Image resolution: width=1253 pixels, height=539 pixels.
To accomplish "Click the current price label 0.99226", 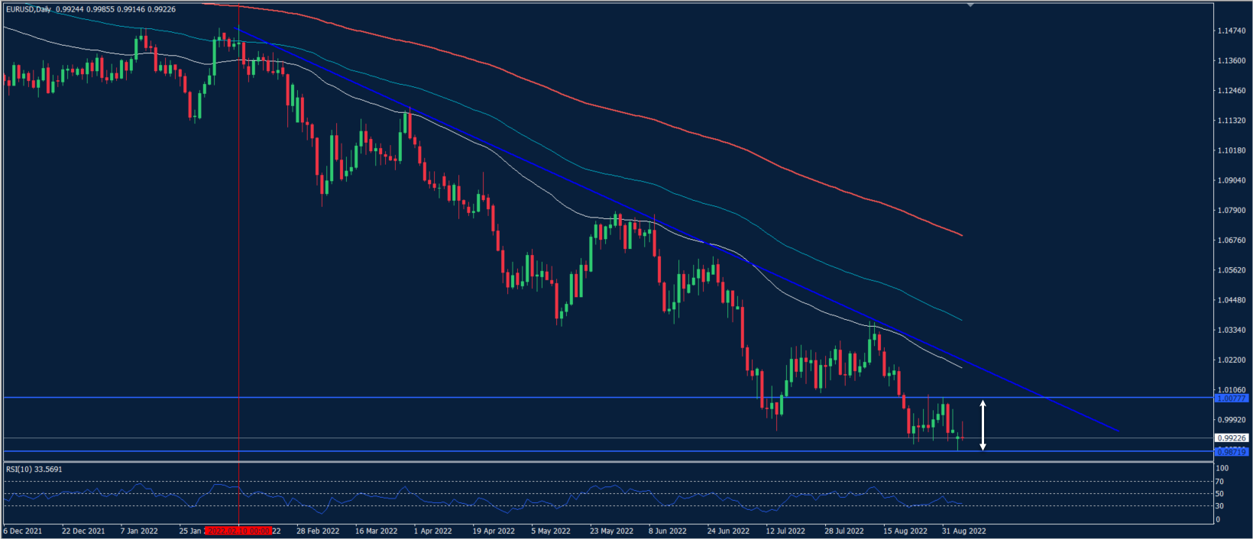I will (x=1231, y=438).
